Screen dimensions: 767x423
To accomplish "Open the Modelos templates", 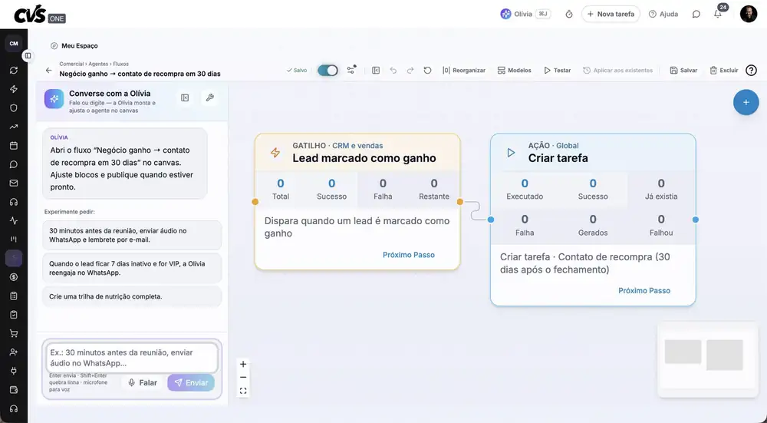I will [514, 71].
